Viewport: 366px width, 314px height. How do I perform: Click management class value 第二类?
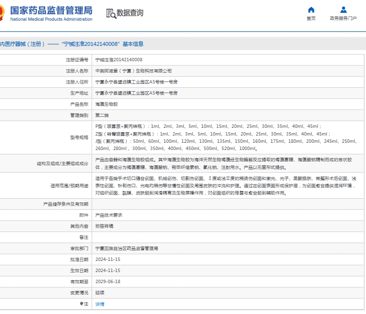pyautogui.click(x=102, y=115)
